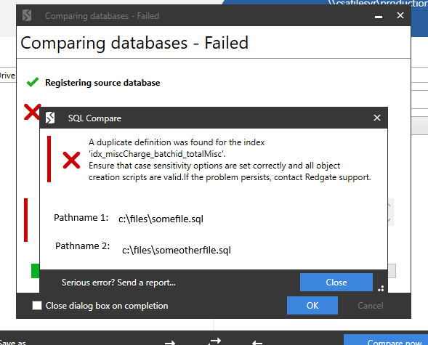Close the Comparing databases - Failed window
Image resolution: width=428 pixels, height=345 pixels.
(x=400, y=15)
